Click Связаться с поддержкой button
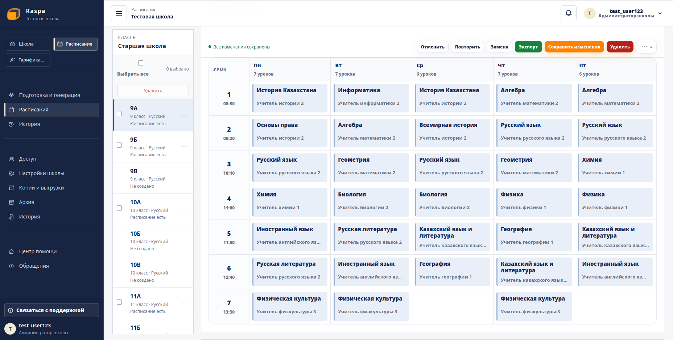 pos(51,310)
